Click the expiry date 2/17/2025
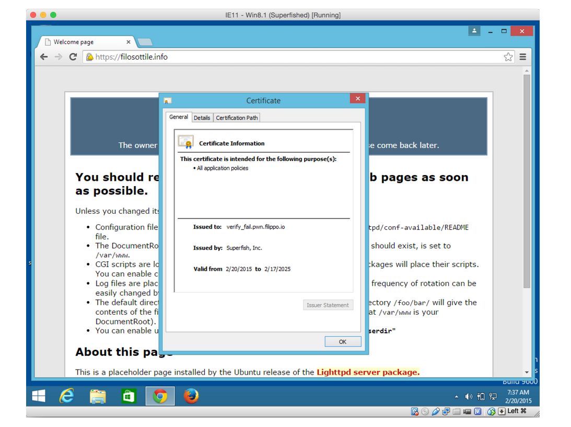The width and height of the screenshot is (571, 427). tap(277, 269)
